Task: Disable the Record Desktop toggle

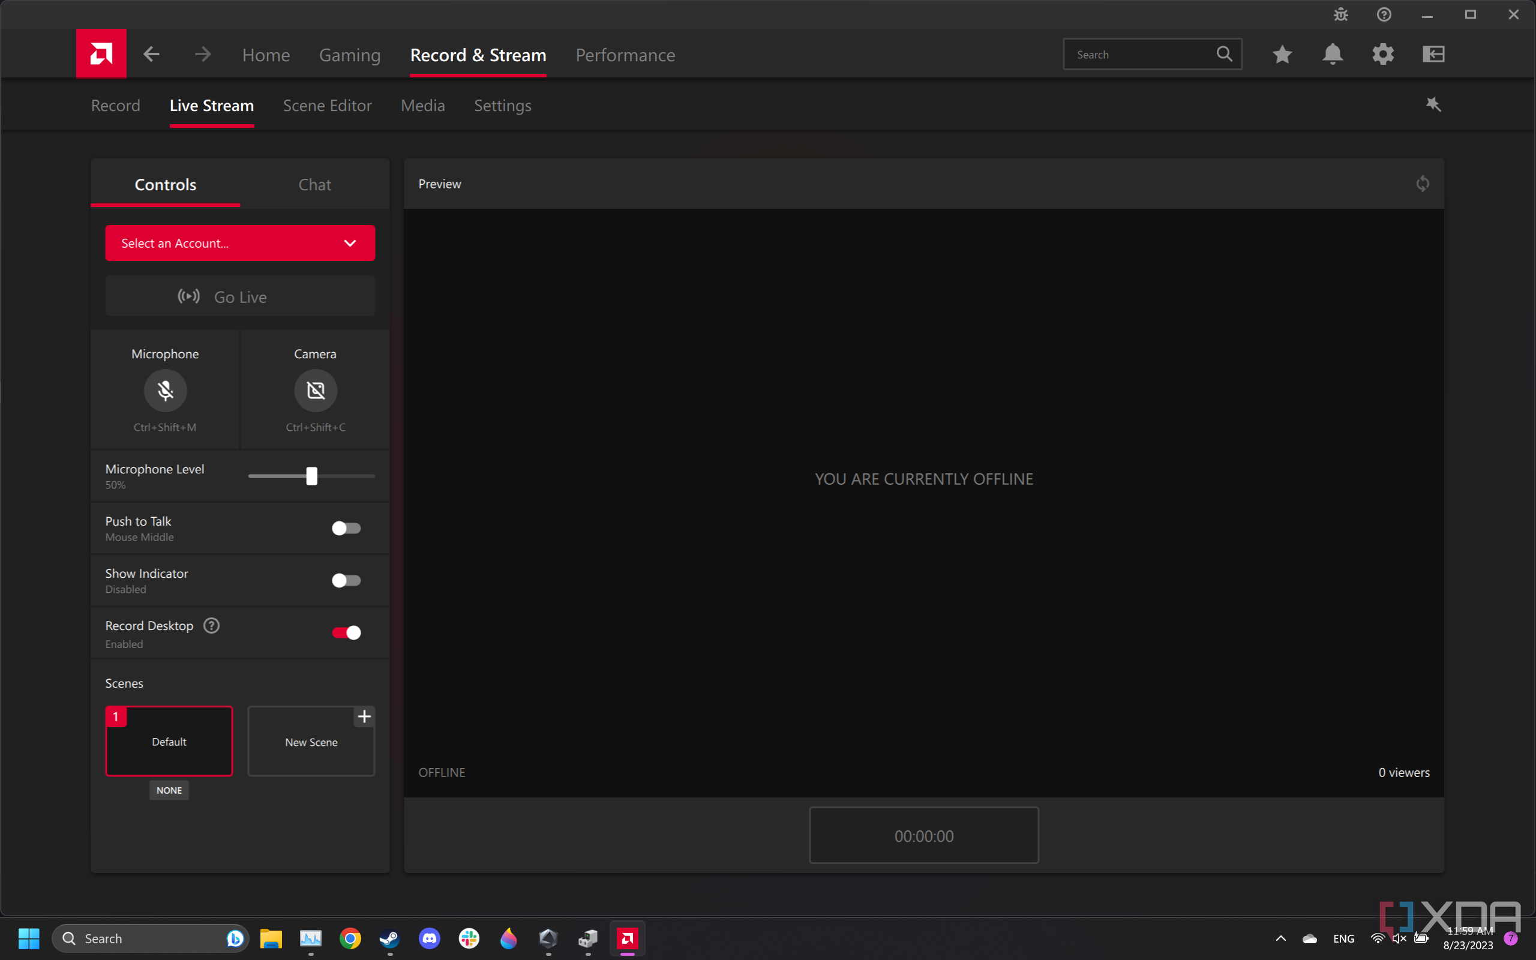Action: [346, 632]
